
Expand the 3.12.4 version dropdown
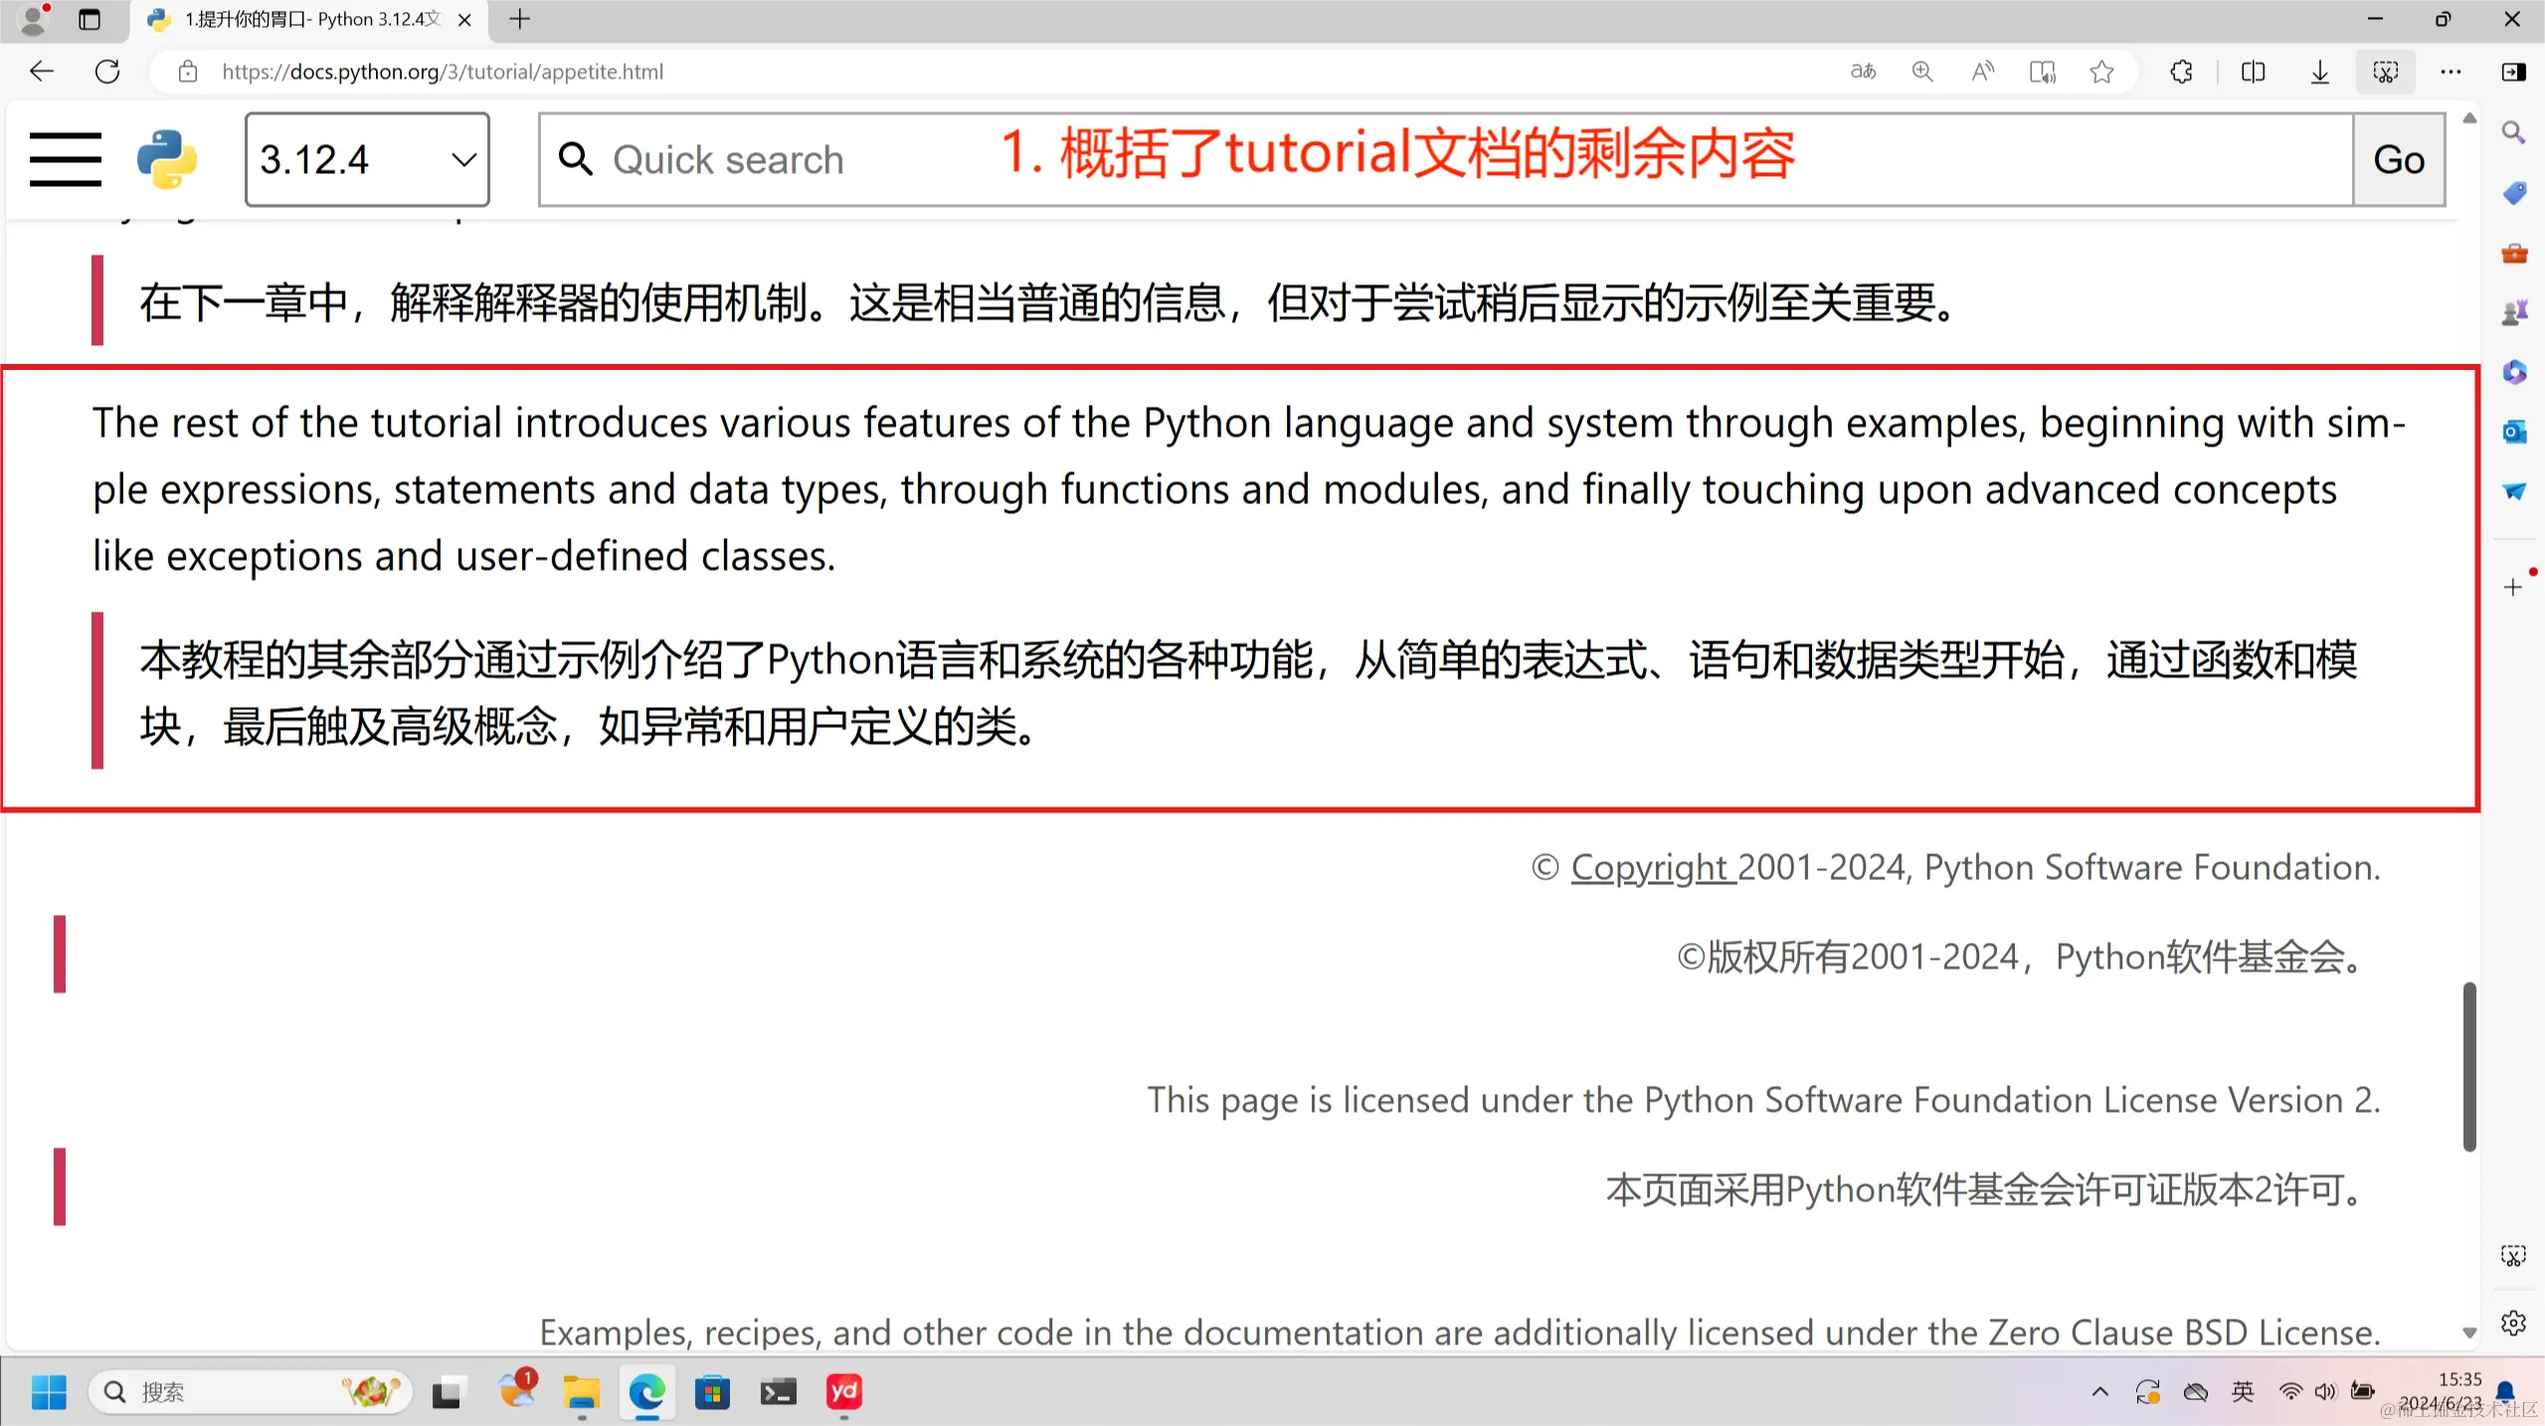click(367, 159)
